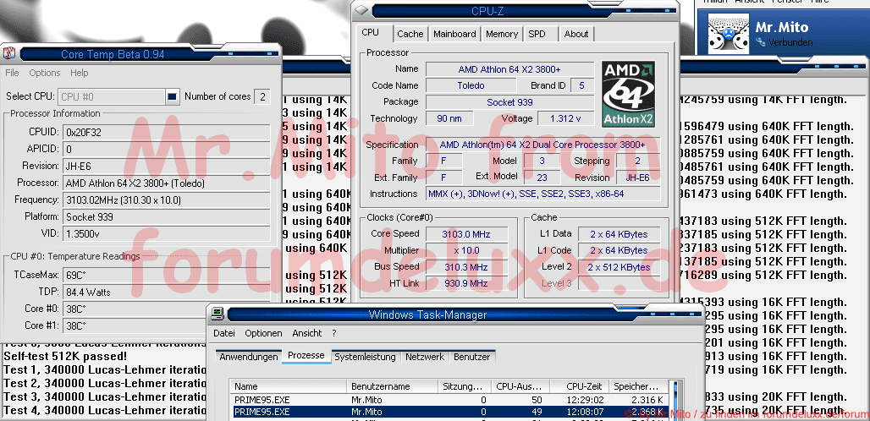Click the Verbunden status text in messenger
This screenshot has width=870, height=421.
coord(789,42)
